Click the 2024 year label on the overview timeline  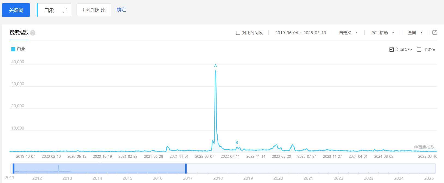coord(399,178)
